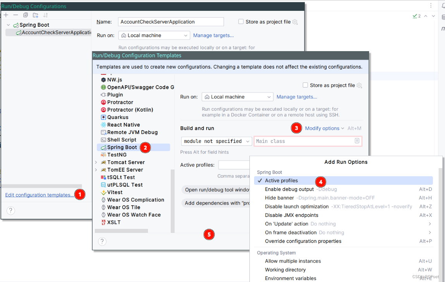Click the copy configuration icon

(x=26, y=15)
